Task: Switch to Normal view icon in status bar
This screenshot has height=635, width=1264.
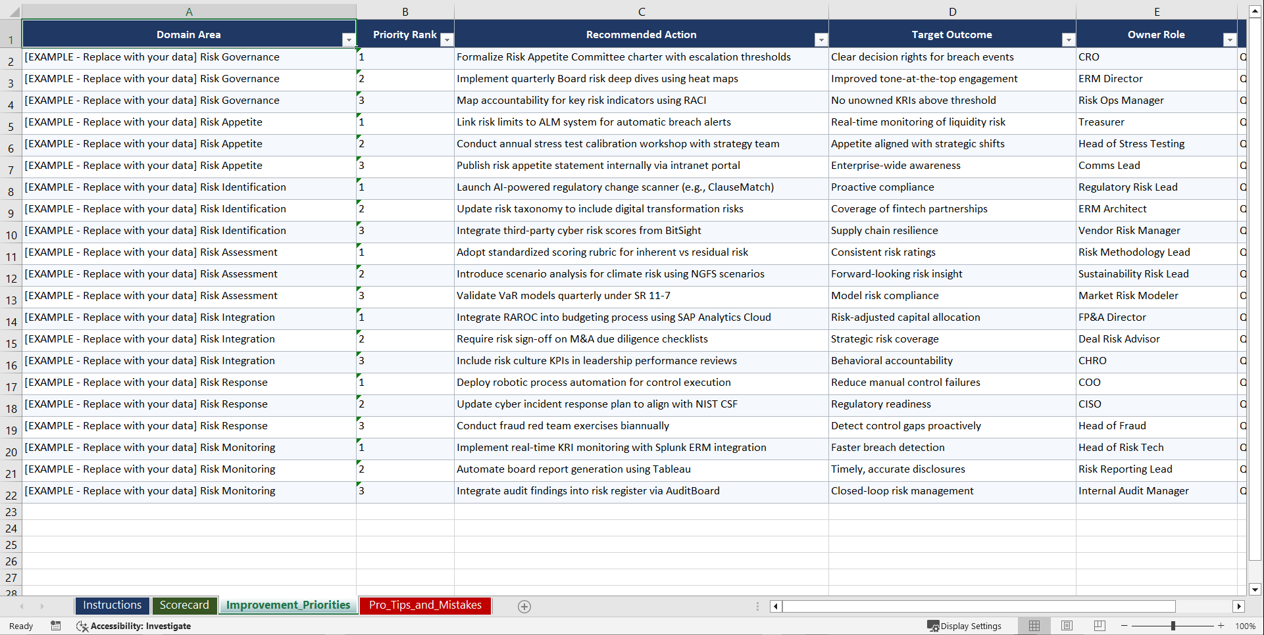Action: [x=1034, y=626]
